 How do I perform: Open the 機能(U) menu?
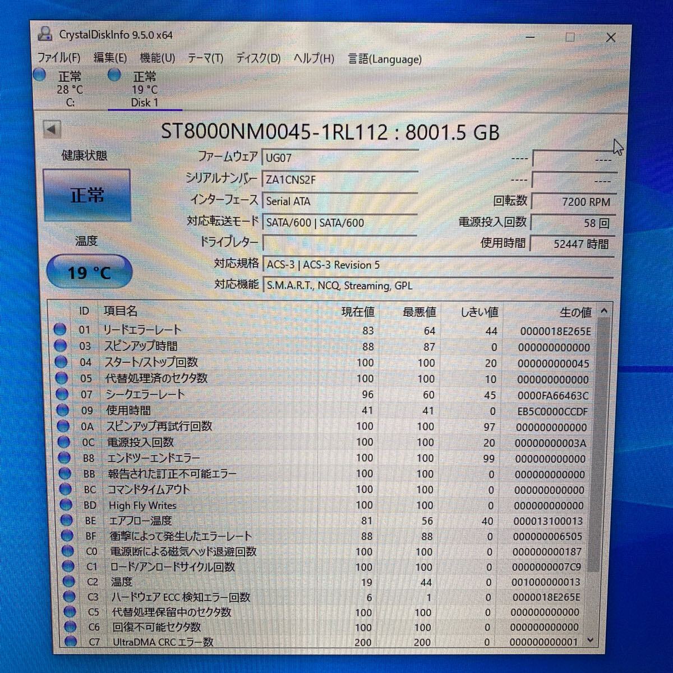(x=157, y=58)
